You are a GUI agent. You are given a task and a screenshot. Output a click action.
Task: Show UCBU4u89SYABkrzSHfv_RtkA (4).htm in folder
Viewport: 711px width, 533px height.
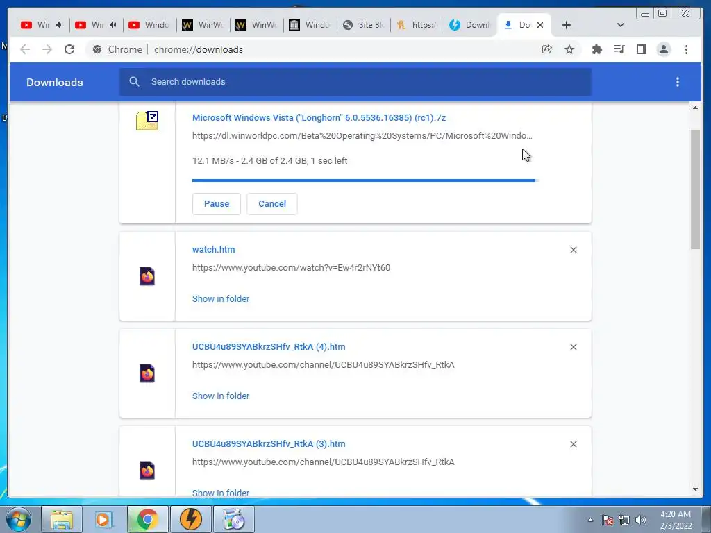[x=221, y=396]
